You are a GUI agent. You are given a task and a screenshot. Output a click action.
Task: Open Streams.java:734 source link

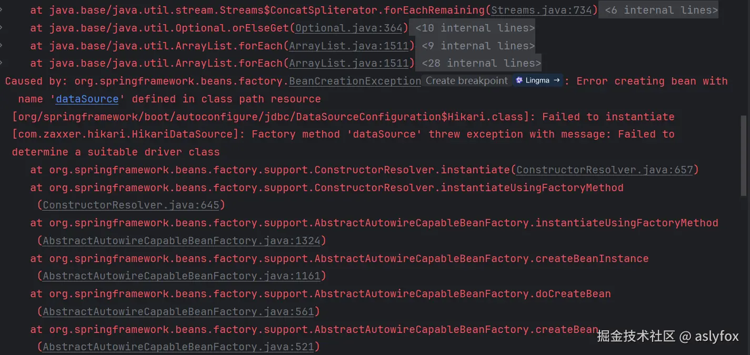(542, 10)
